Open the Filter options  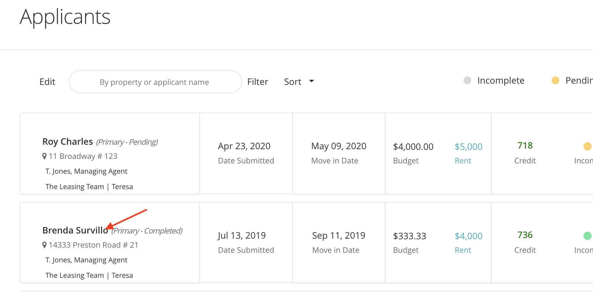[257, 82]
